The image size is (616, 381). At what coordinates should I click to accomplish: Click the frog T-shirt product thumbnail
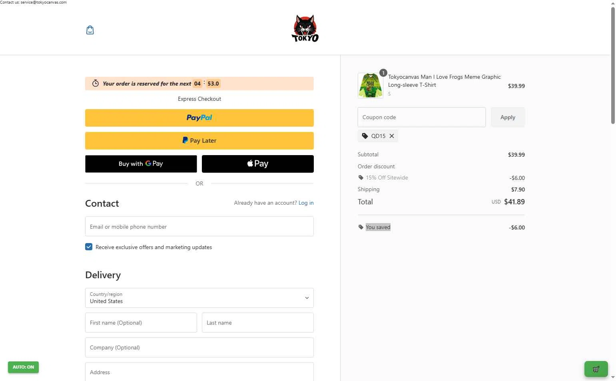click(370, 86)
